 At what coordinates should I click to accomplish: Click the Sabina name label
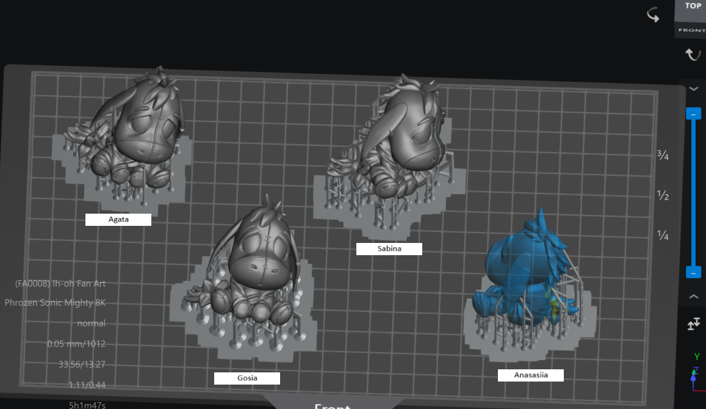coord(389,248)
